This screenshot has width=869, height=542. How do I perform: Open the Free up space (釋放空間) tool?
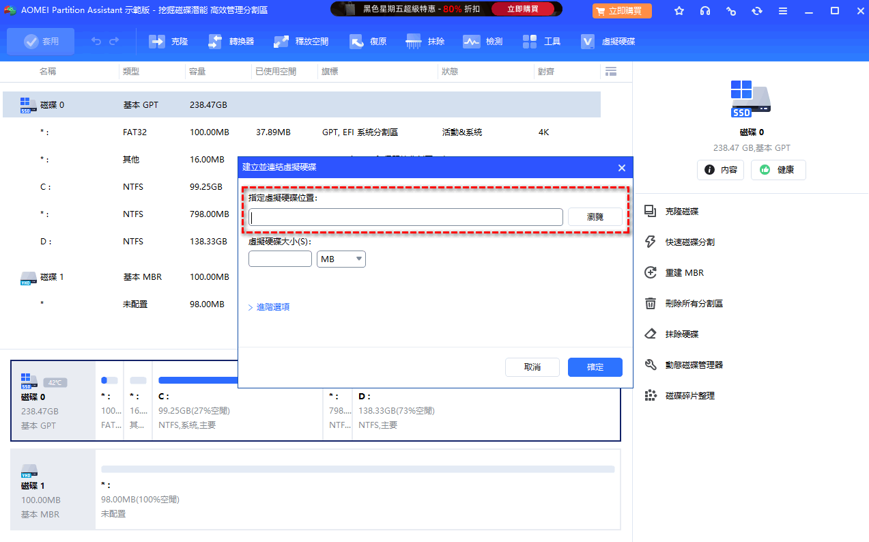click(301, 42)
